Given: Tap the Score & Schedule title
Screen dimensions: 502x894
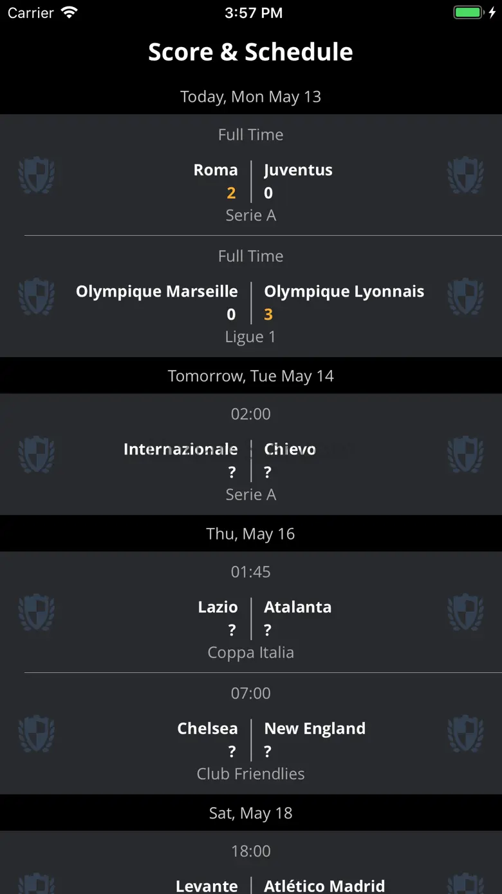Looking at the screenshot, I should point(251,52).
